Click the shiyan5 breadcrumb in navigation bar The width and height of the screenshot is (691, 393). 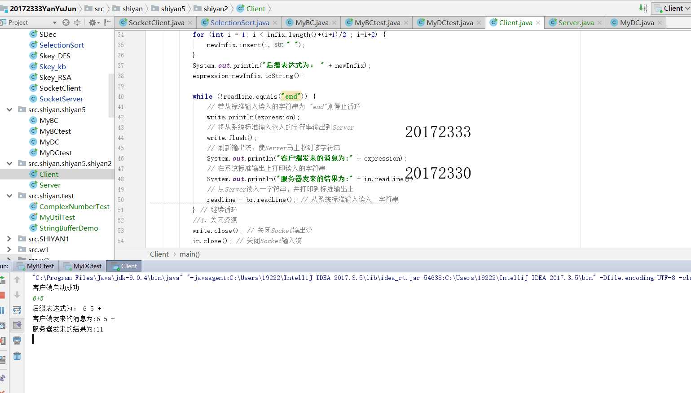[x=169, y=9]
